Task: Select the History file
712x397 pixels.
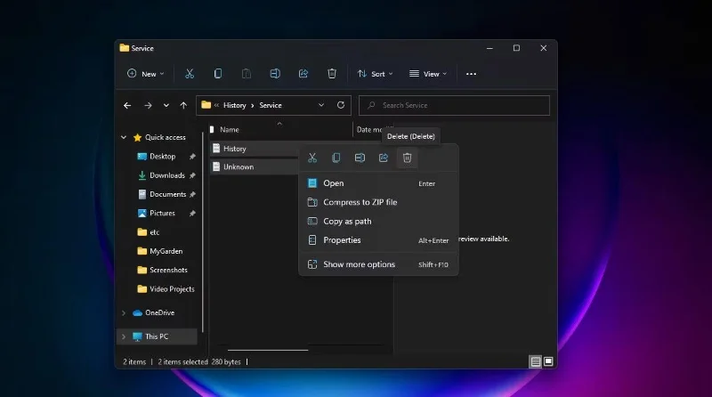Action: click(235, 149)
